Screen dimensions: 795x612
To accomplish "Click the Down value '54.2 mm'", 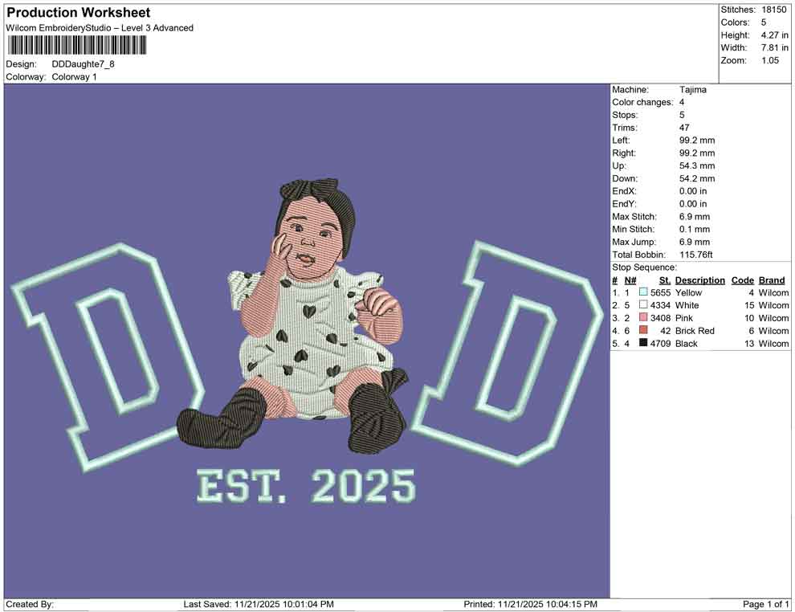I will pyautogui.click(x=697, y=178).
